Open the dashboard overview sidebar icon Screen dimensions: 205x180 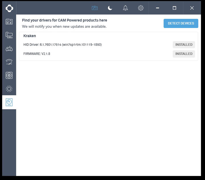click(9, 21)
